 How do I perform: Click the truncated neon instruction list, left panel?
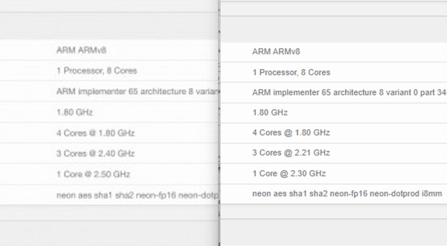click(x=136, y=195)
